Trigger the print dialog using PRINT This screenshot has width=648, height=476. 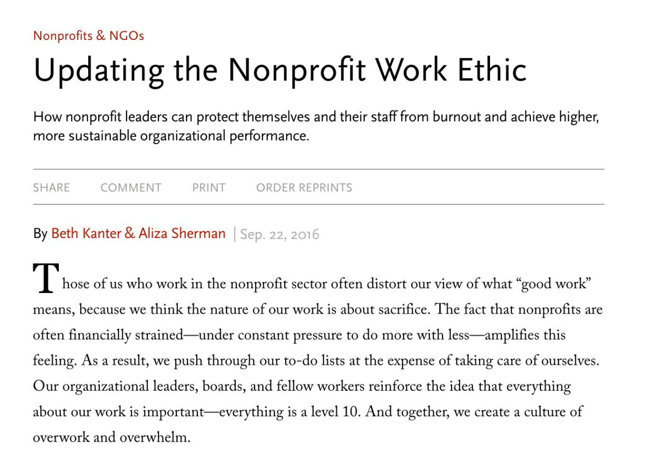[x=208, y=187]
